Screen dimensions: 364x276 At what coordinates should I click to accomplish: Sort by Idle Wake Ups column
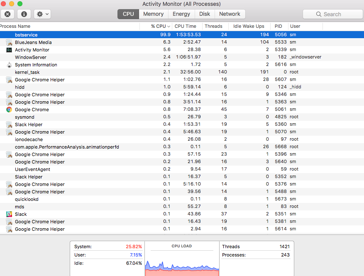pyautogui.click(x=249, y=26)
